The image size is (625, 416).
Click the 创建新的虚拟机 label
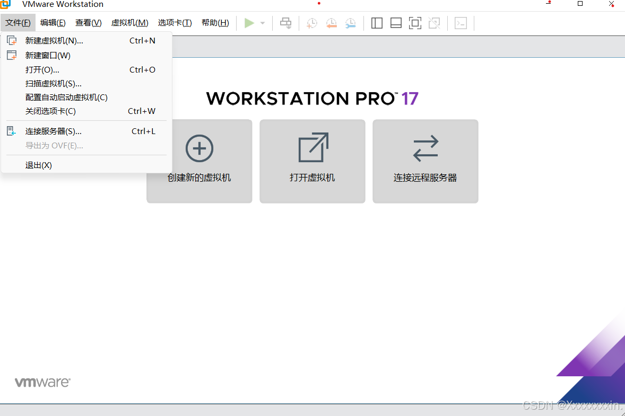[x=199, y=178]
